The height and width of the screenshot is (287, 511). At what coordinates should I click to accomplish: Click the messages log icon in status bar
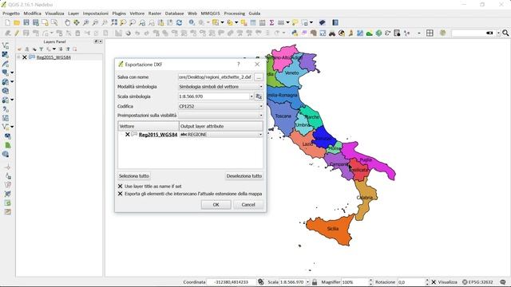click(503, 282)
